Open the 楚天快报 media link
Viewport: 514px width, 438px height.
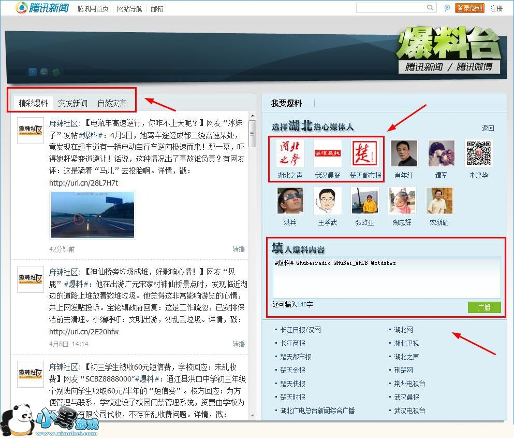293,384
